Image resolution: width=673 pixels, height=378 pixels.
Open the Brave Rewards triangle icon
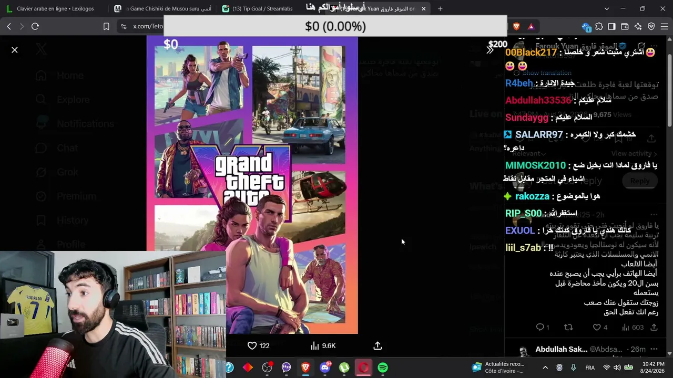coord(531,26)
